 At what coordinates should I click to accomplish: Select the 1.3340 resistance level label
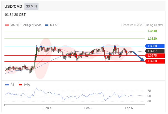[x=152, y=31]
